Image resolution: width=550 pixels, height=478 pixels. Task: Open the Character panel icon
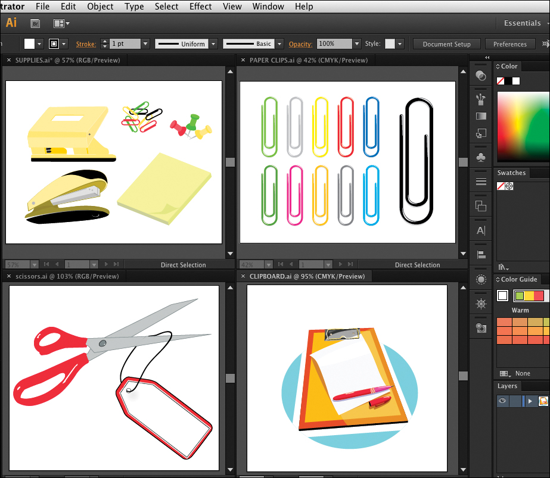(481, 230)
